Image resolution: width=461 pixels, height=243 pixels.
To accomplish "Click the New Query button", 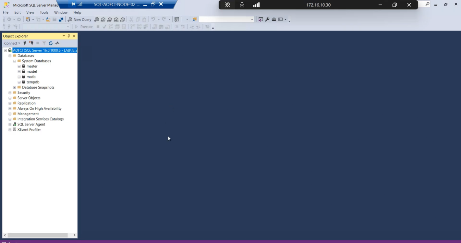I will tap(79, 19).
